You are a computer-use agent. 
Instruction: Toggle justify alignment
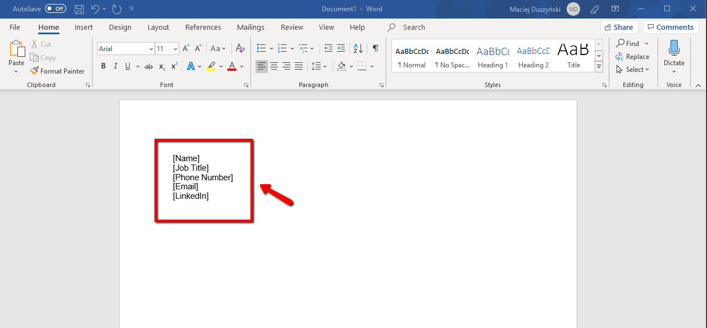click(298, 66)
